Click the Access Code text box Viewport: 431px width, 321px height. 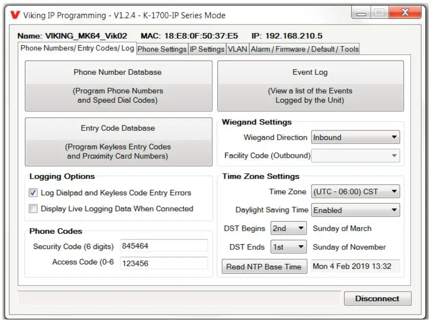(163, 262)
